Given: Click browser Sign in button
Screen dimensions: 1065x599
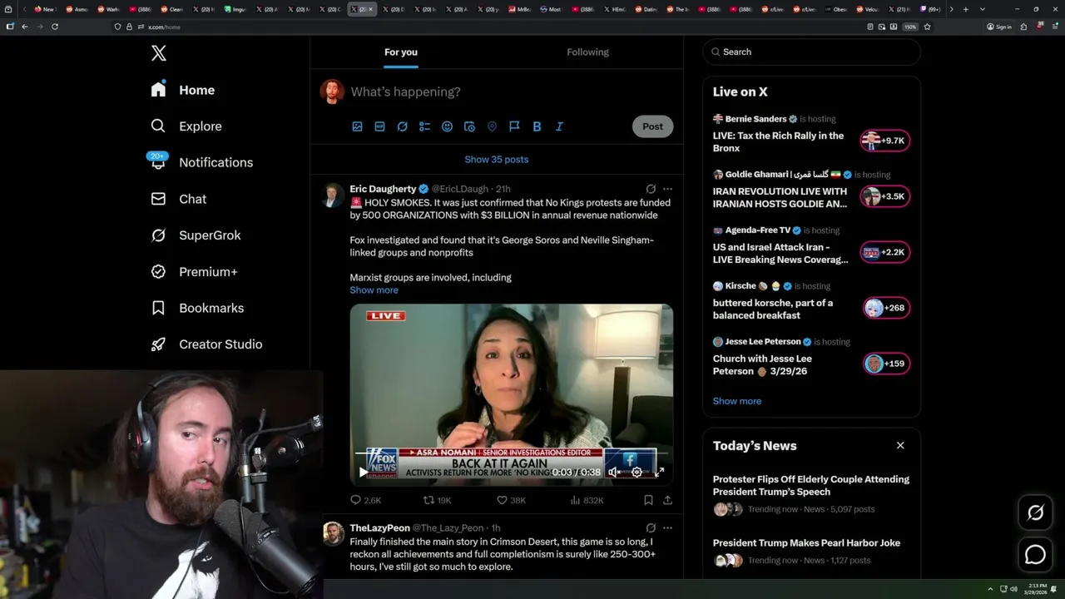Looking at the screenshot, I should pyautogui.click(x=998, y=27).
